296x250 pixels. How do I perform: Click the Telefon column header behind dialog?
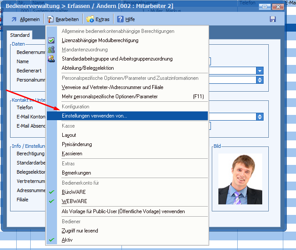click(247, 3)
